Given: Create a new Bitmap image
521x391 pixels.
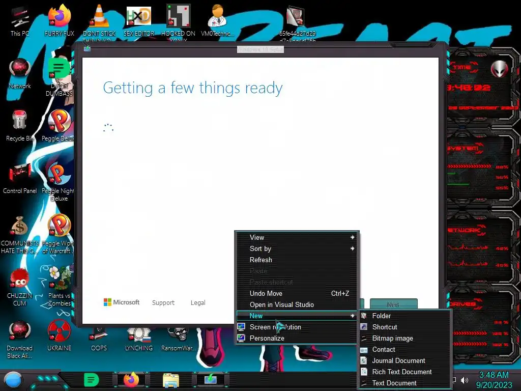Looking at the screenshot, I should point(404,339).
